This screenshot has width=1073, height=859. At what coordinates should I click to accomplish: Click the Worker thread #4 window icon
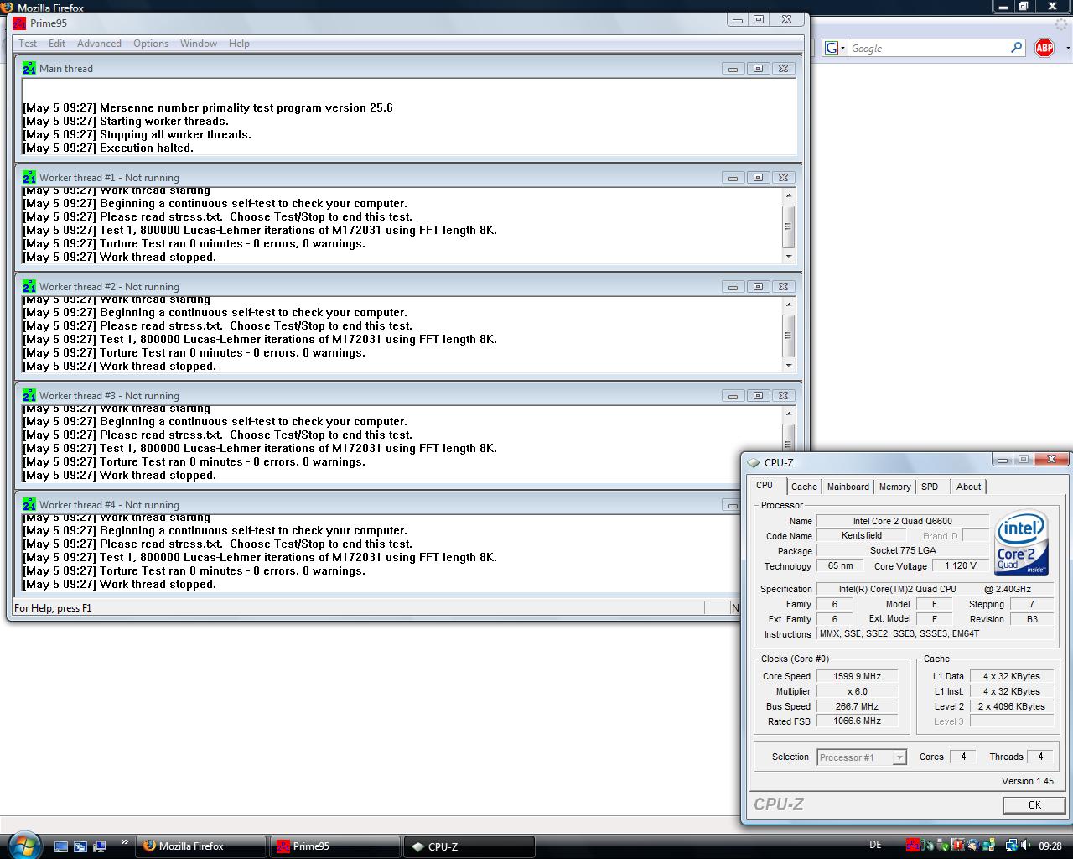(29, 504)
